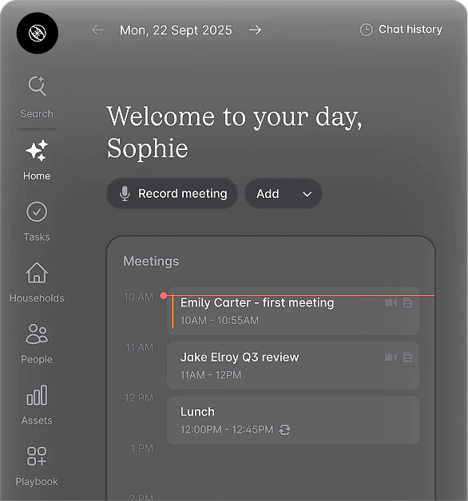Viewport: 468px width, 501px height.
Task: Click the time text 12:00PM - 12:45PM
Action: 227,429
